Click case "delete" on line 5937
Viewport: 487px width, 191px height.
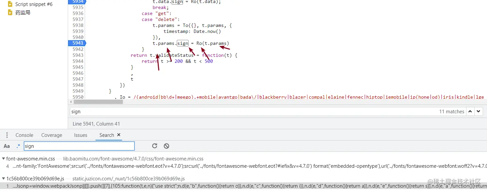(160, 19)
